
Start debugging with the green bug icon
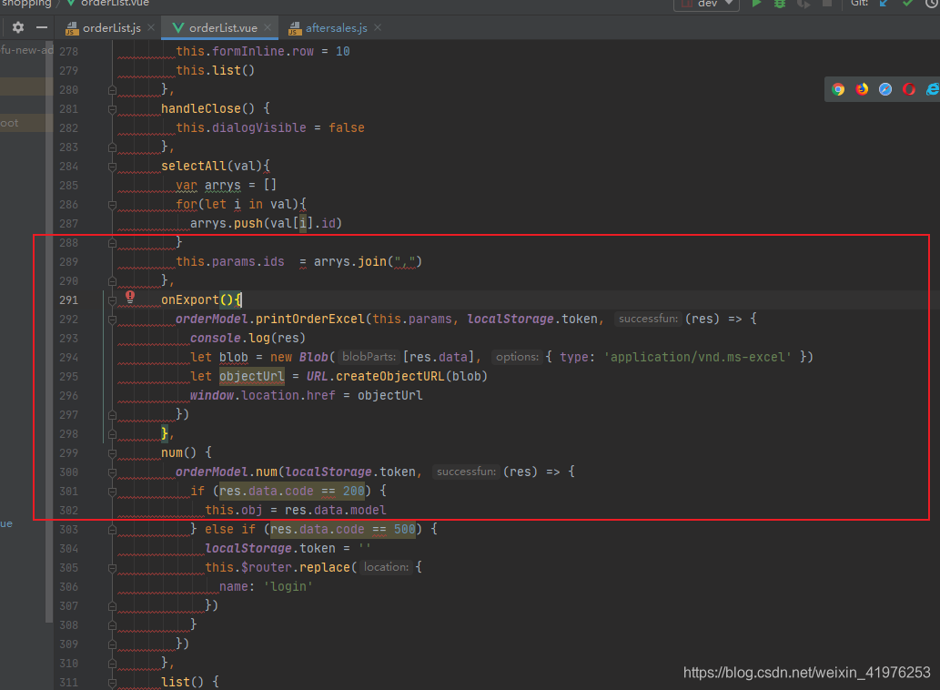pos(779,4)
